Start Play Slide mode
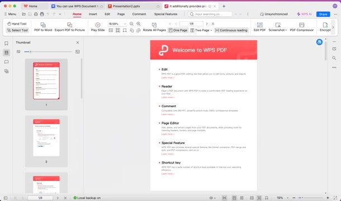The height and width of the screenshot is (201, 341). point(98,27)
